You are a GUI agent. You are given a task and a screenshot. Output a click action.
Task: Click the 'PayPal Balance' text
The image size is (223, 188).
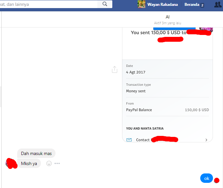pos(139,110)
